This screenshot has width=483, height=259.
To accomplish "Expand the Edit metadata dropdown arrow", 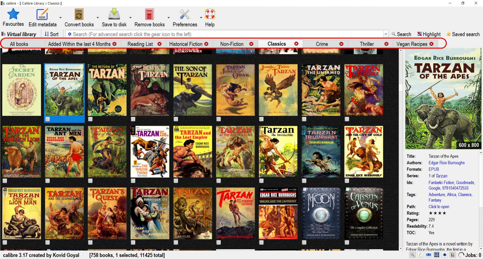I will click(60, 18).
